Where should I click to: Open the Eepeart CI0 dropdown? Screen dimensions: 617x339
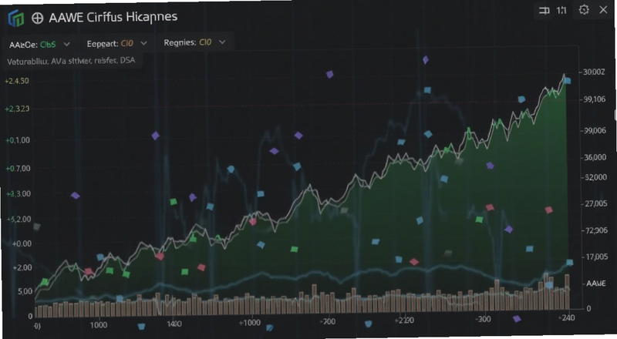coord(117,43)
